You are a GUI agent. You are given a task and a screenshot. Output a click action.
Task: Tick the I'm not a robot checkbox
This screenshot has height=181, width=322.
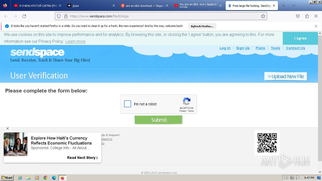coord(128,104)
